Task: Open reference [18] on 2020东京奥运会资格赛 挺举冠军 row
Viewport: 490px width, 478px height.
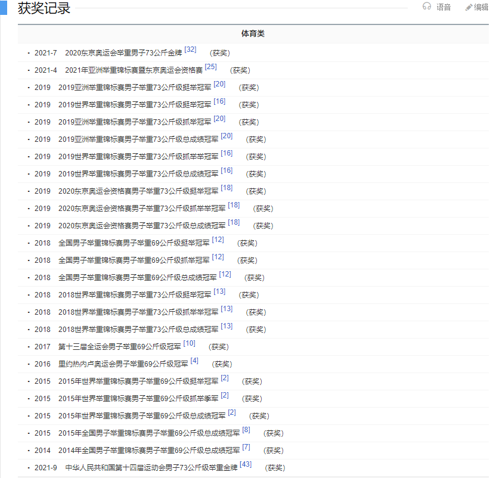Action: pos(227,188)
